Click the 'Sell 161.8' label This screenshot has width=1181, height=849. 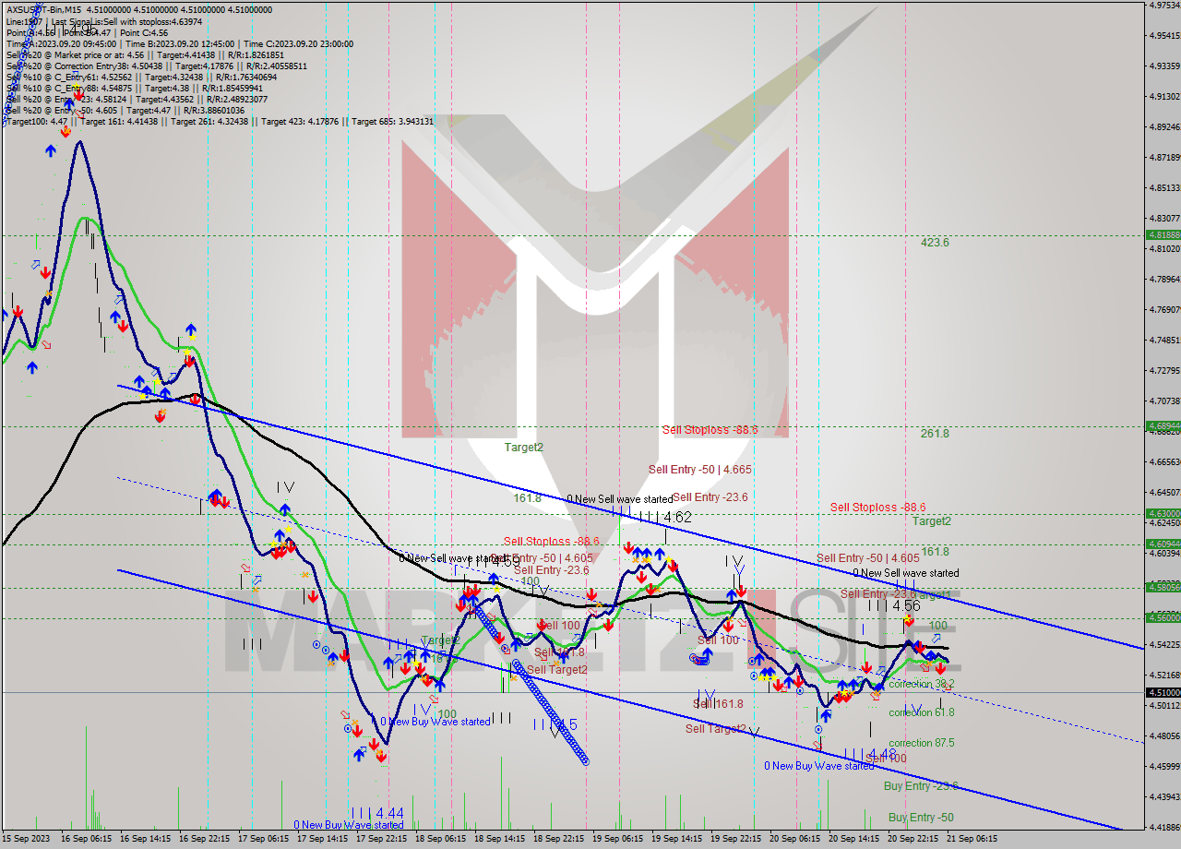click(x=718, y=704)
